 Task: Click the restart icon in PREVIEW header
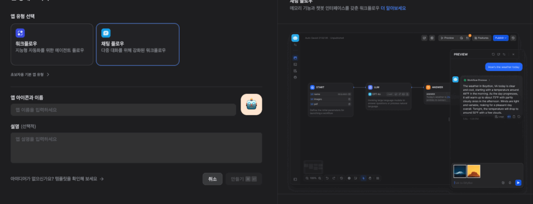[x=493, y=54]
